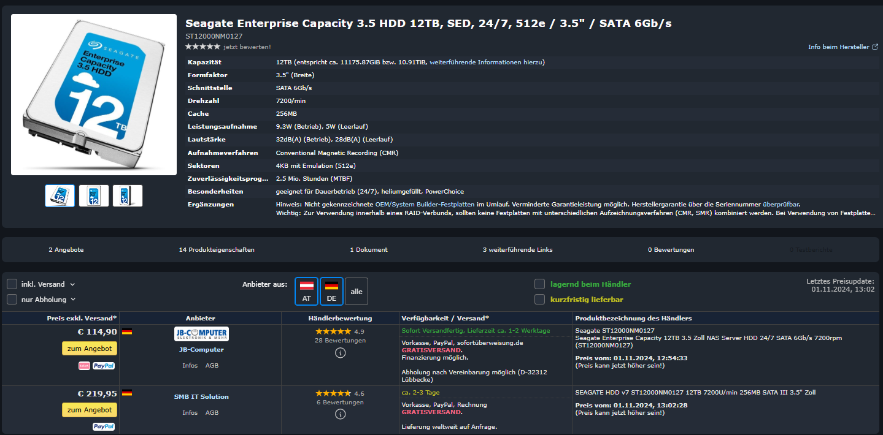Click the € 219,95 price
The height and width of the screenshot is (435, 883).
click(x=97, y=393)
